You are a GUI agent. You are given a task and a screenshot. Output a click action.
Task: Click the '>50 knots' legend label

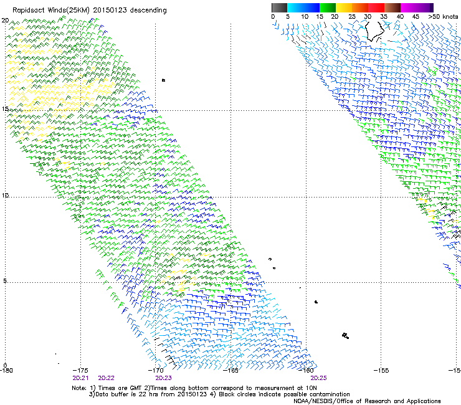point(443,16)
